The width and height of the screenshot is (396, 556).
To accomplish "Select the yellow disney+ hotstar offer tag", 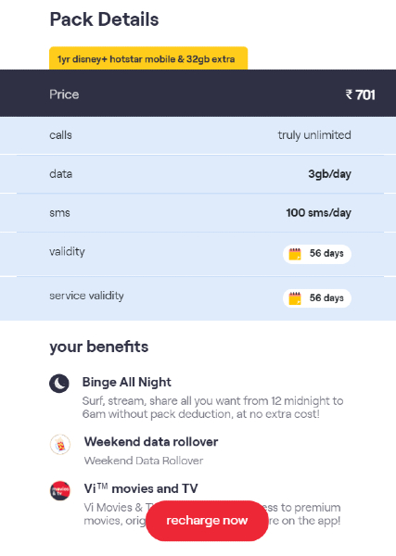I will pyautogui.click(x=148, y=58).
